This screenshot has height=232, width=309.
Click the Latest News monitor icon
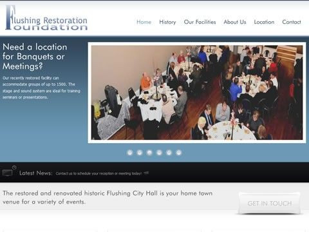click(x=9, y=171)
